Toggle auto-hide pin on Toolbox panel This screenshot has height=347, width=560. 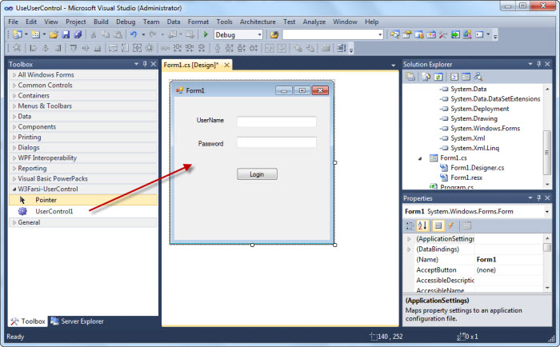(x=144, y=63)
